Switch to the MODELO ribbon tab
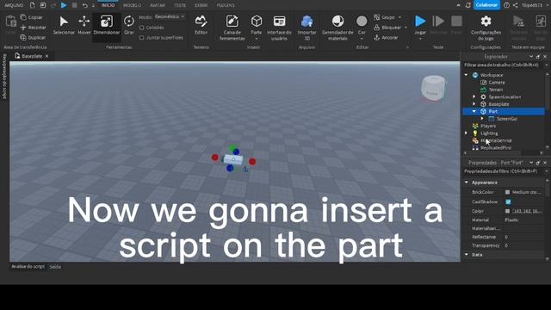The width and height of the screenshot is (551, 310). click(132, 5)
